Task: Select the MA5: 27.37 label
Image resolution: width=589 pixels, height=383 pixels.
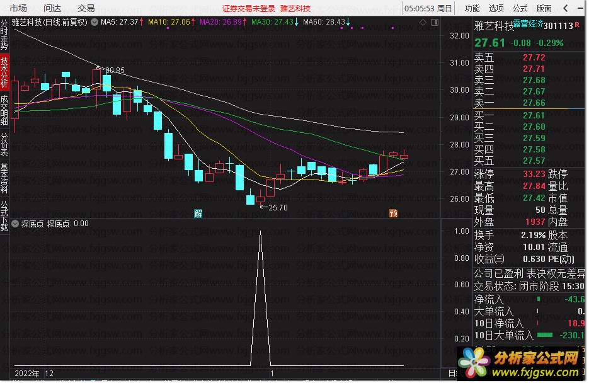Action: point(120,22)
